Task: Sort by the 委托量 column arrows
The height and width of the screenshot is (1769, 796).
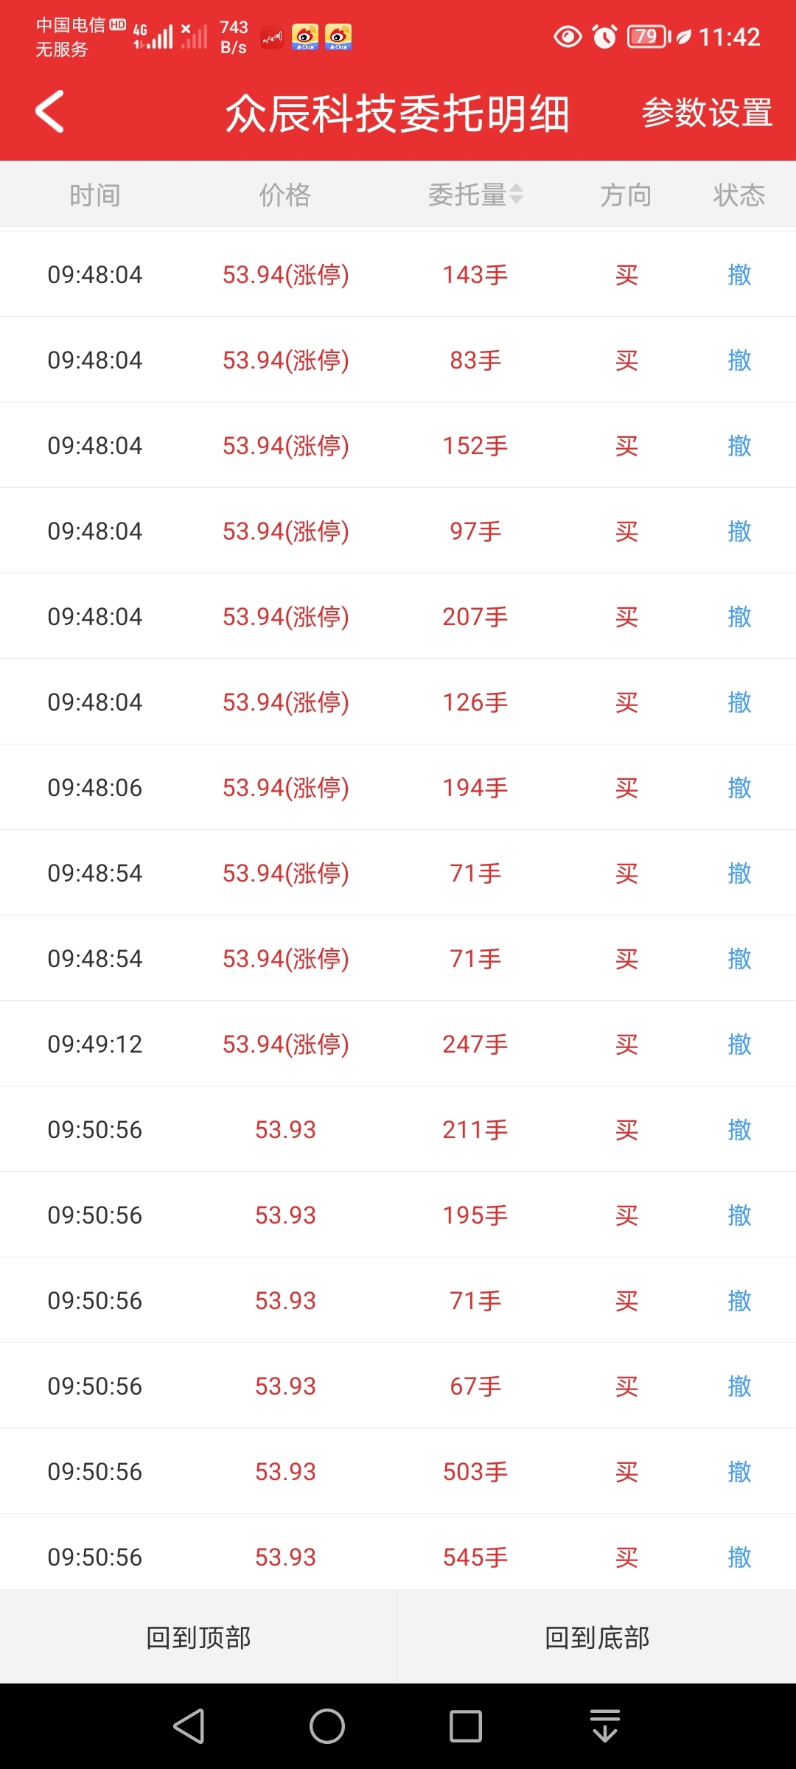Action: tap(516, 194)
